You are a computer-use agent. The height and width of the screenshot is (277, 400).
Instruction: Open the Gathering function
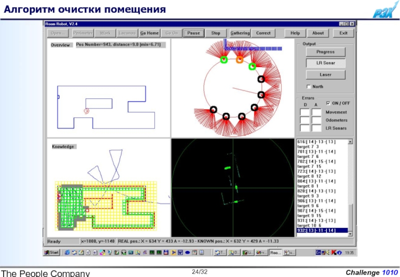(x=240, y=33)
